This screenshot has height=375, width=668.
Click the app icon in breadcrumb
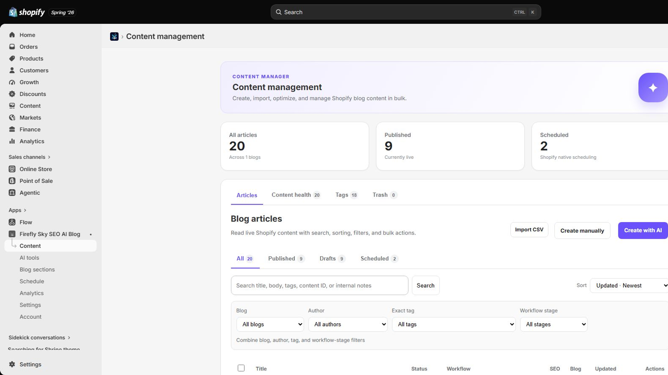point(114,37)
